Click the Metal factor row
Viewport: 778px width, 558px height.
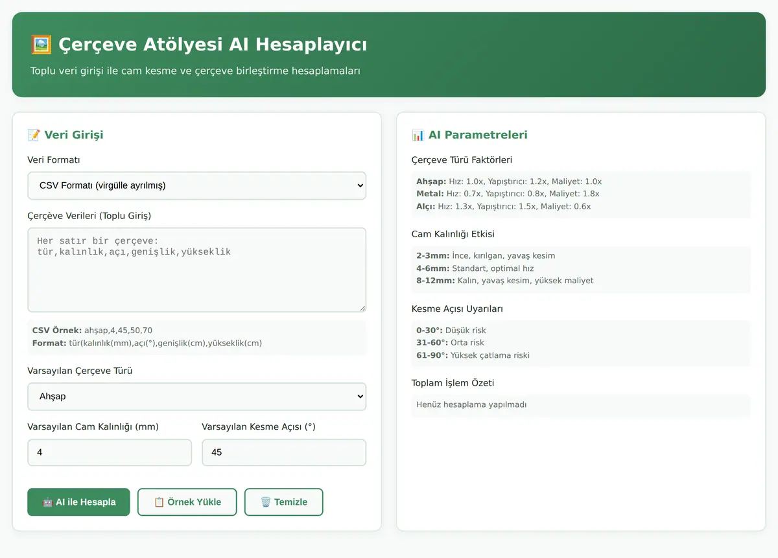508,194
